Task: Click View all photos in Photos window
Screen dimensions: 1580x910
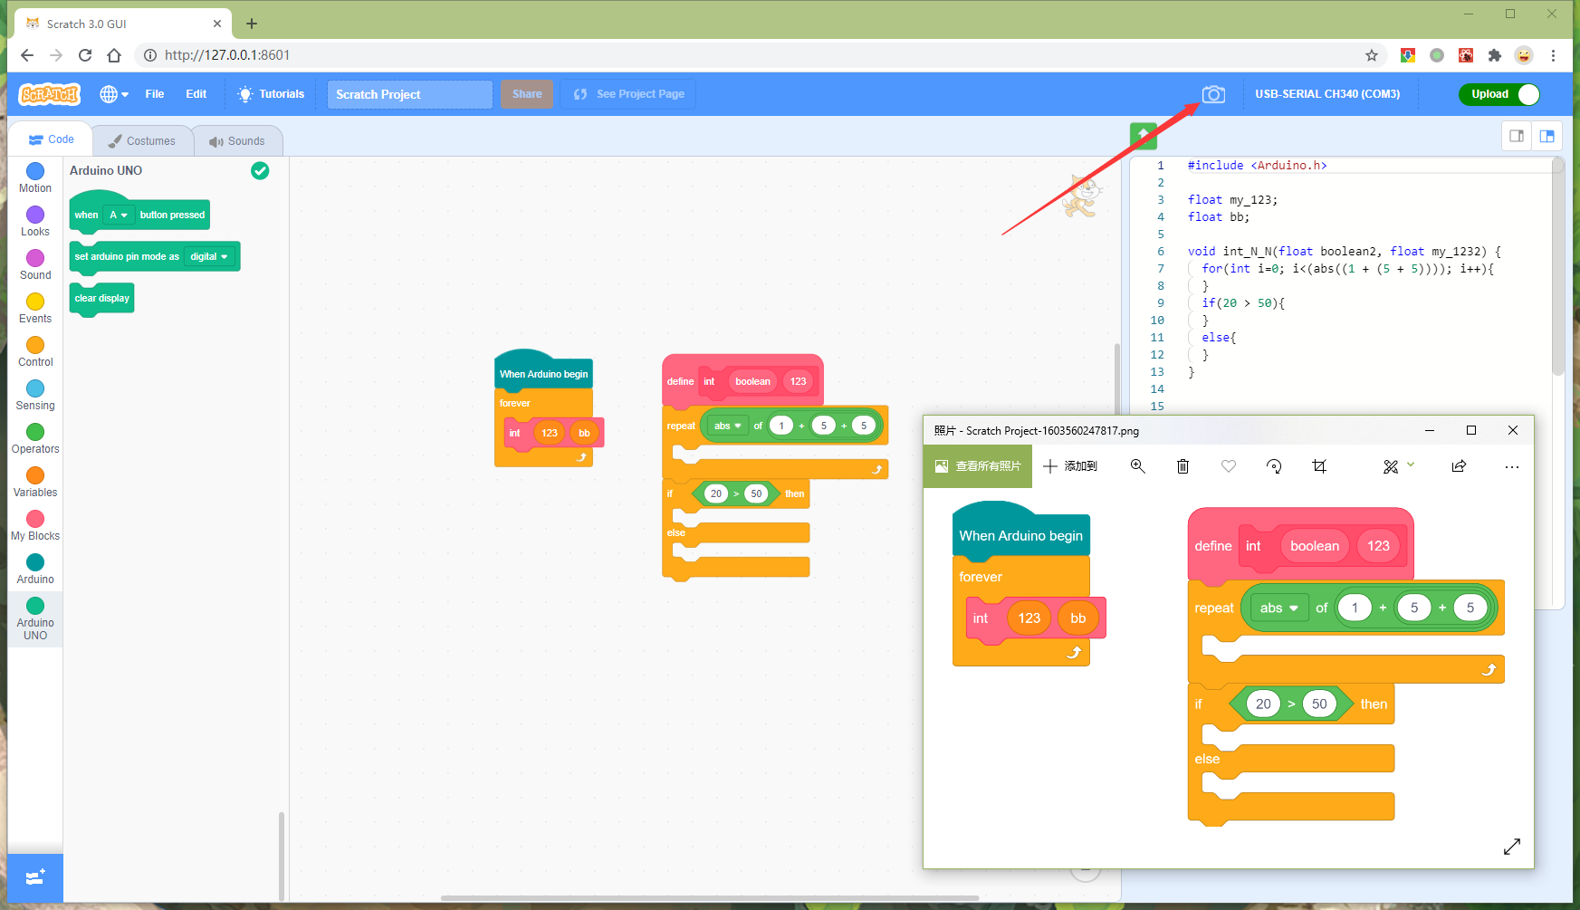Action: [x=978, y=466]
